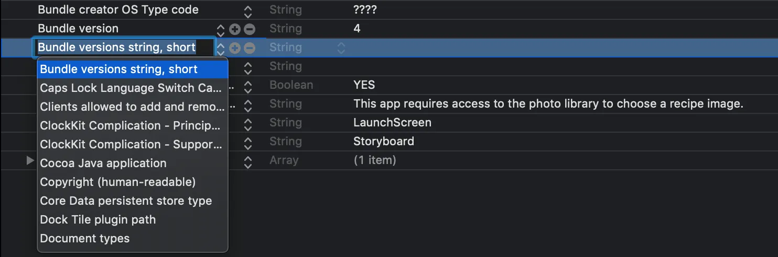Select Cocoa Java application entry
Screen dimensions: 778x257
[103, 163]
